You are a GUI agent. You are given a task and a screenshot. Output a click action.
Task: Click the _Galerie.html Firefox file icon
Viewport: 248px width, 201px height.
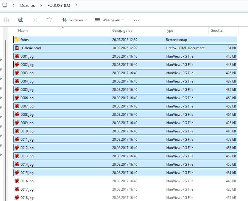tap(17, 48)
